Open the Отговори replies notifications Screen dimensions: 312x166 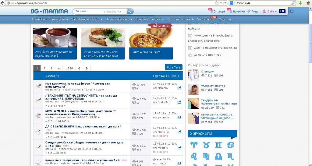tap(218, 12)
